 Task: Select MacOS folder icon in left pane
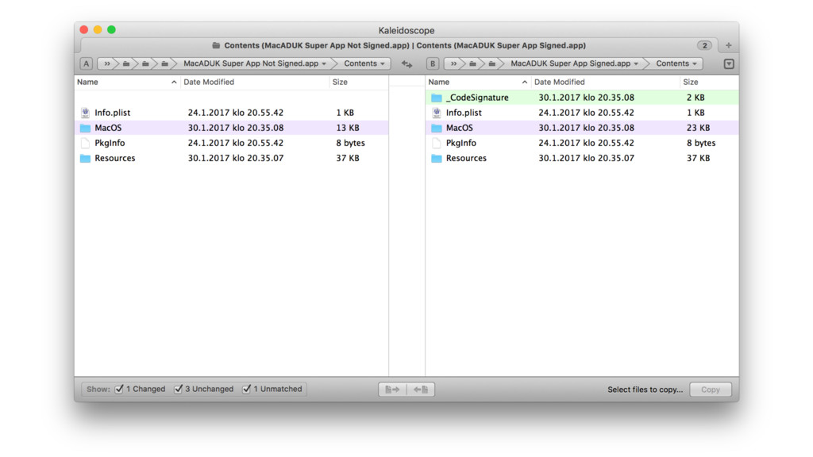click(x=86, y=128)
